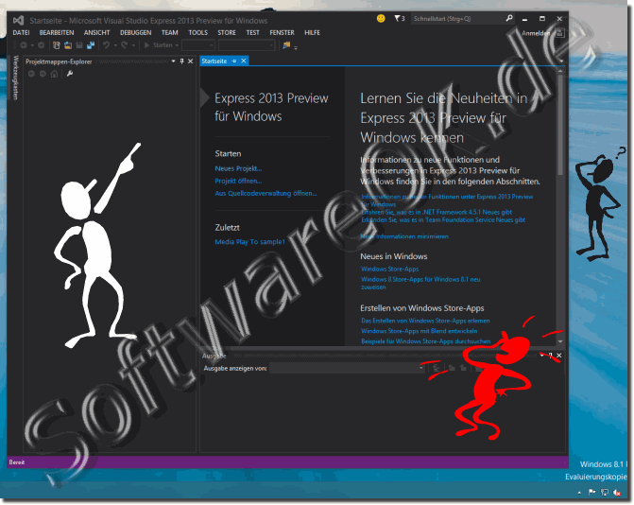Open the navigate backward dropdown arrow

pos(32,45)
